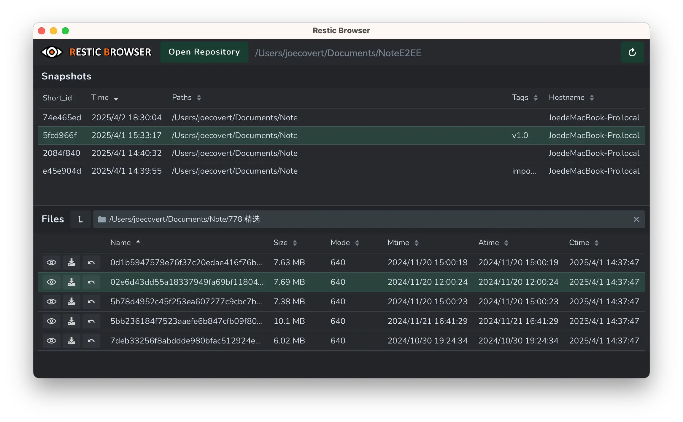Select file name 0d1b5947579e76f37c20edae416f76b...
Image resolution: width=683 pixels, height=422 pixels.
pyautogui.click(x=186, y=263)
